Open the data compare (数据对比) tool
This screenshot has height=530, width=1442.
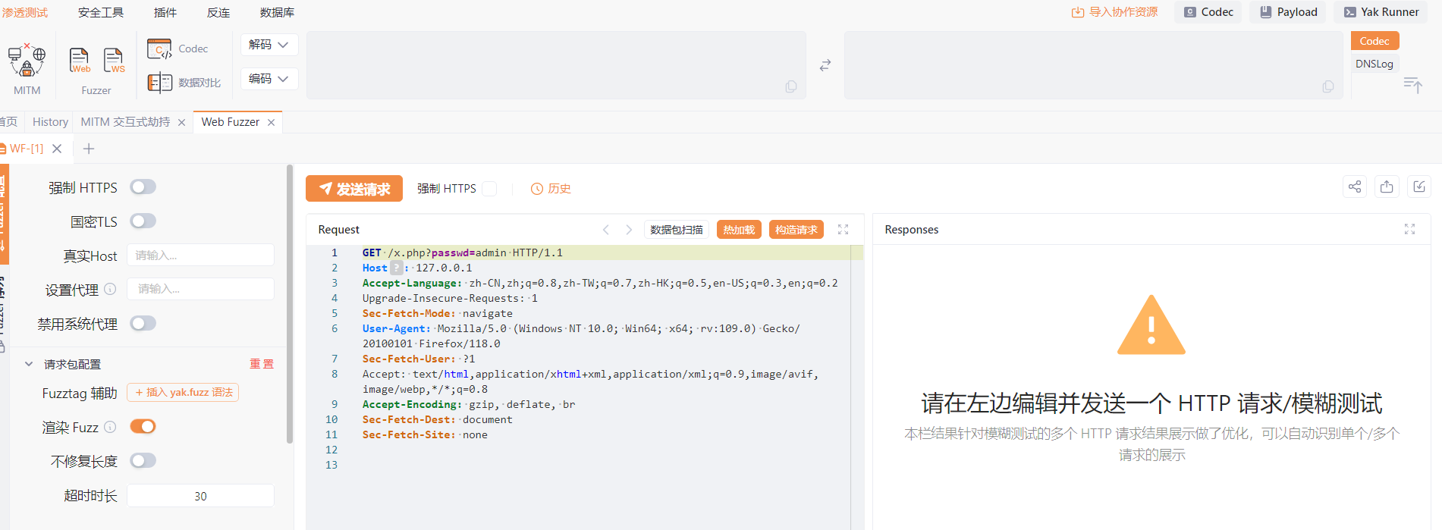click(x=184, y=83)
